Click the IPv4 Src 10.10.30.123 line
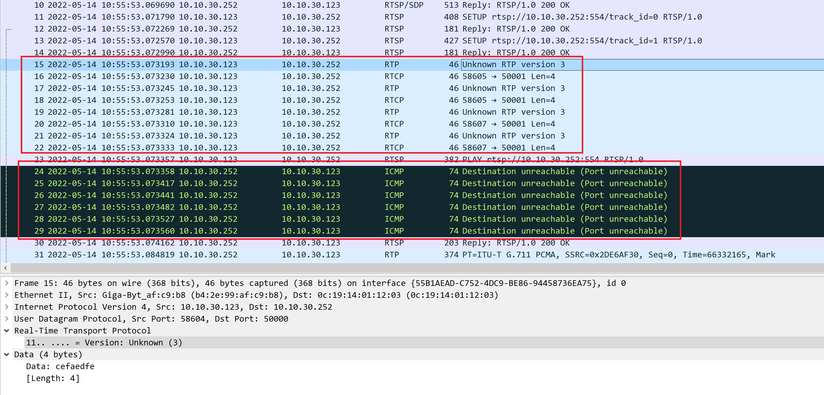 [x=173, y=307]
